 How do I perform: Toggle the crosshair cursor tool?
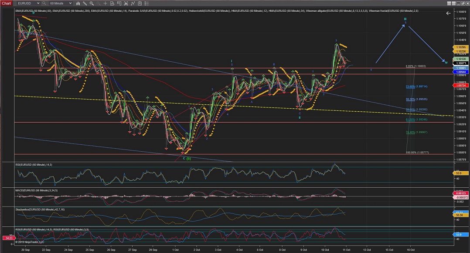click(105, 3)
